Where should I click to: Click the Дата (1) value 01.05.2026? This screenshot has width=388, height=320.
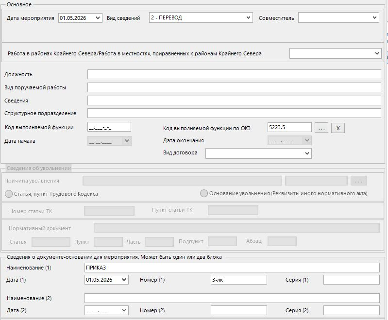99,280
